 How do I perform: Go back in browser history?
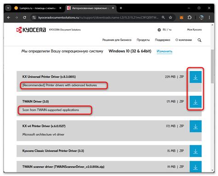pos(9,18)
